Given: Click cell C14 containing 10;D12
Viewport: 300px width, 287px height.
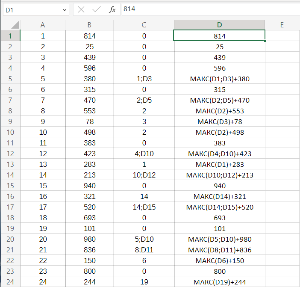Looking at the screenshot, I should click(x=144, y=175).
